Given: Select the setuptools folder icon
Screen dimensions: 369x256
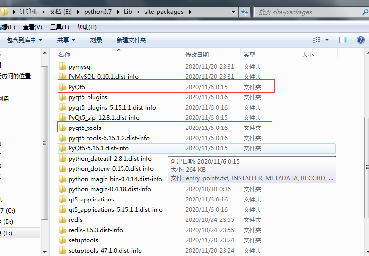Looking at the screenshot, I should pos(62,240).
